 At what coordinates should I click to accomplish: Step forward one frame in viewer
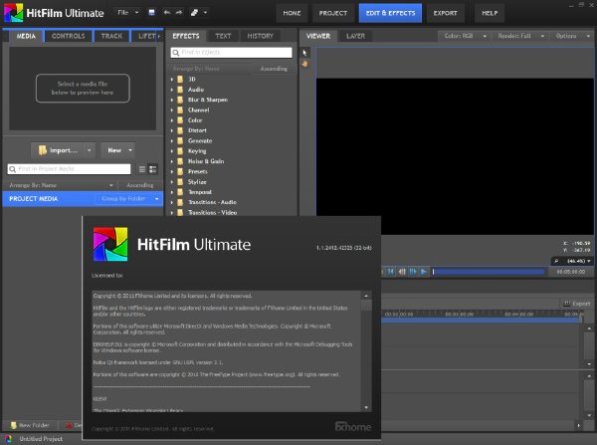point(413,272)
